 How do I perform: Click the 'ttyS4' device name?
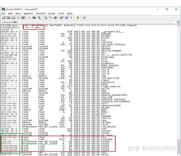click(105, 150)
